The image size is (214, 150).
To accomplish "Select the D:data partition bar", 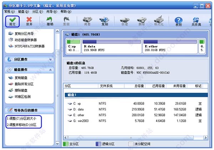I will point(112,46).
